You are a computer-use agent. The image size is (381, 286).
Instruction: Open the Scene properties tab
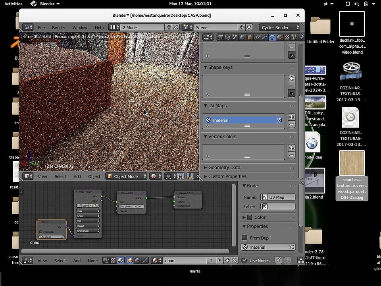tap(235, 37)
